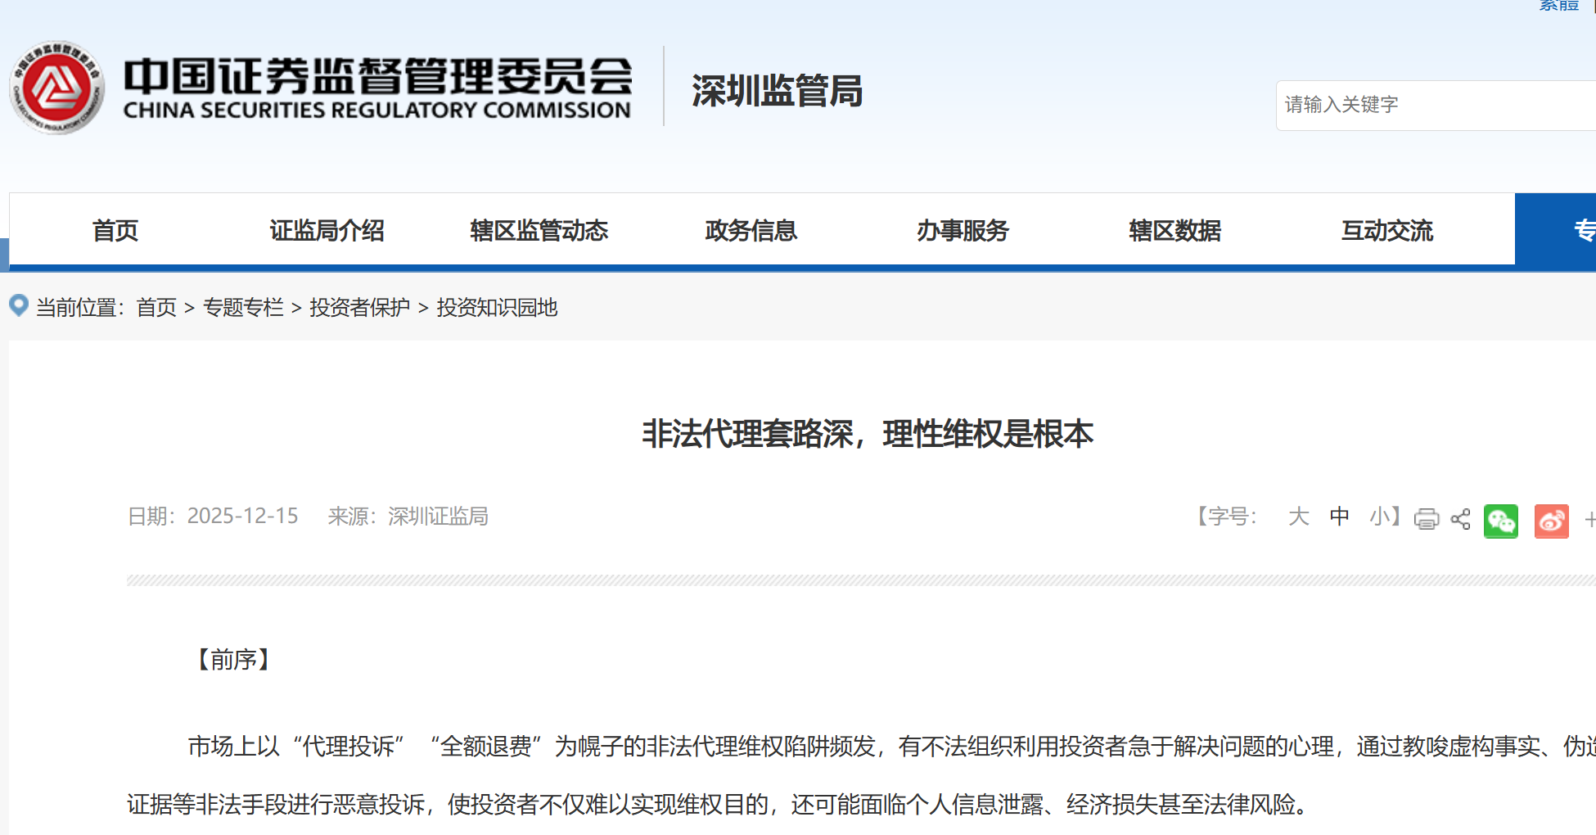Open the 辖区数据 navigation menu

click(x=1174, y=231)
